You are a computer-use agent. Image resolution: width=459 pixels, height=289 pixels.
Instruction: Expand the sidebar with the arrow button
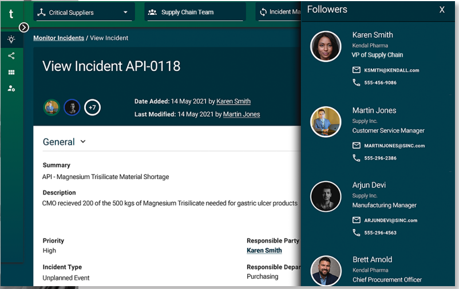coord(23,27)
